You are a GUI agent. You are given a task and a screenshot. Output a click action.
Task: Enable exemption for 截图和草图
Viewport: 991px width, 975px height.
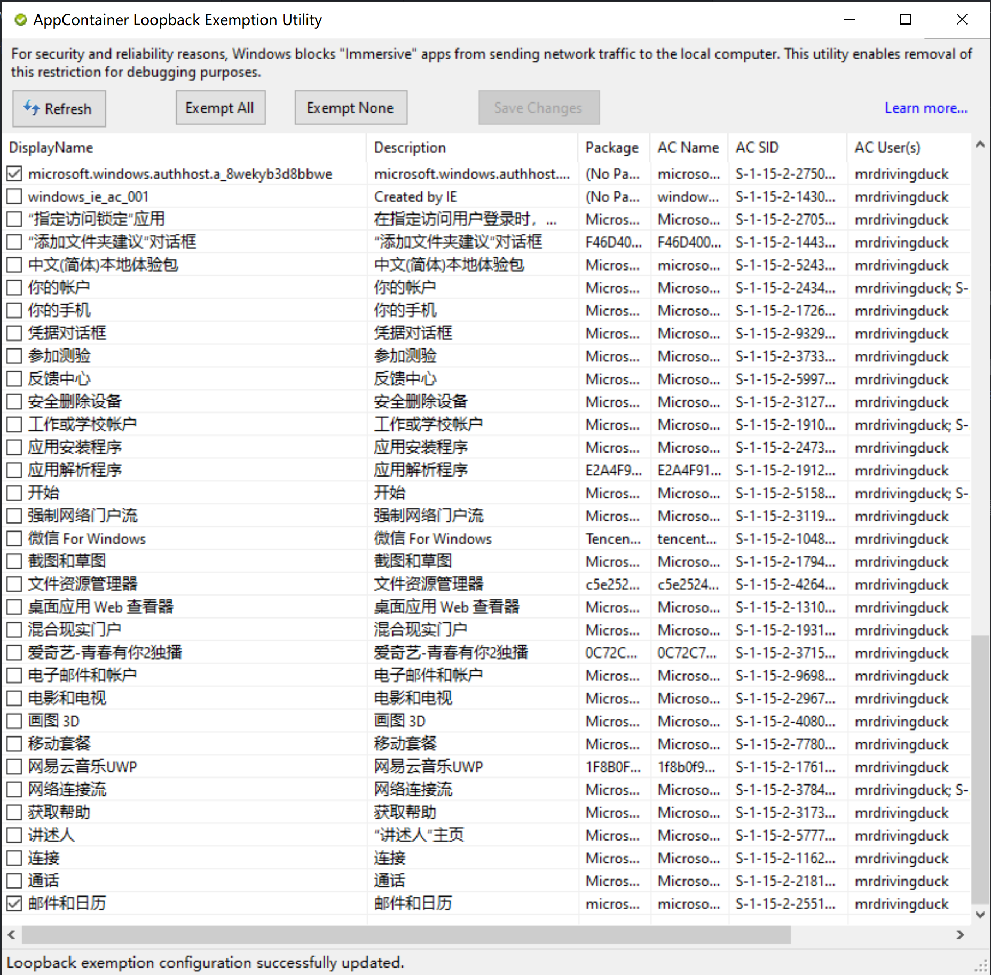point(14,561)
